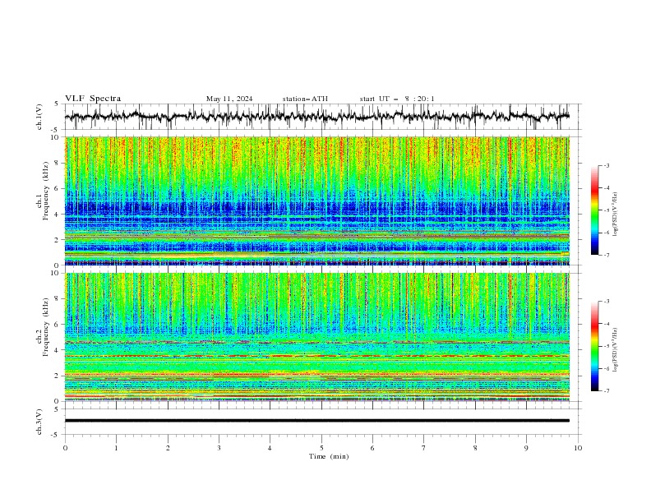Screen dimensions: 651x503
Task: Click the "8" tick on the time axis
Action: [475, 448]
